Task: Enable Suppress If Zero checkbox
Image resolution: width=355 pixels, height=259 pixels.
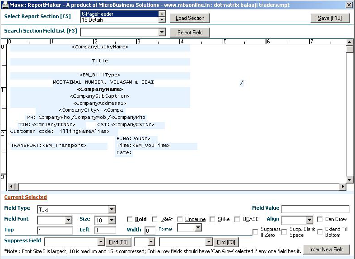Action: pyautogui.click(x=255, y=232)
